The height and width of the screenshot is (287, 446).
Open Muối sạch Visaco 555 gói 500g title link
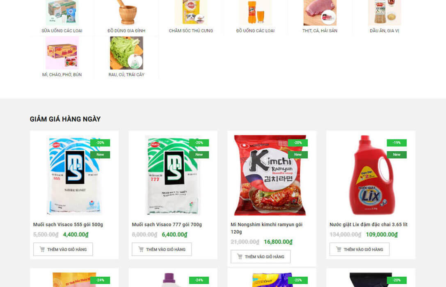point(68,225)
